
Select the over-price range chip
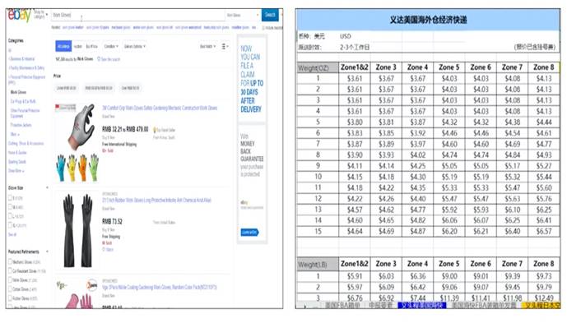[x=130, y=88]
